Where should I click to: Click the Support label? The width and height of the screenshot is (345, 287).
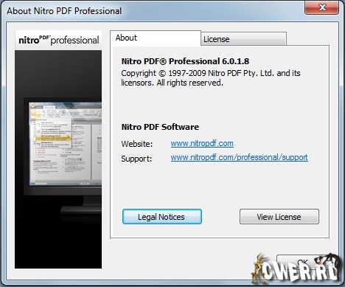(136, 159)
